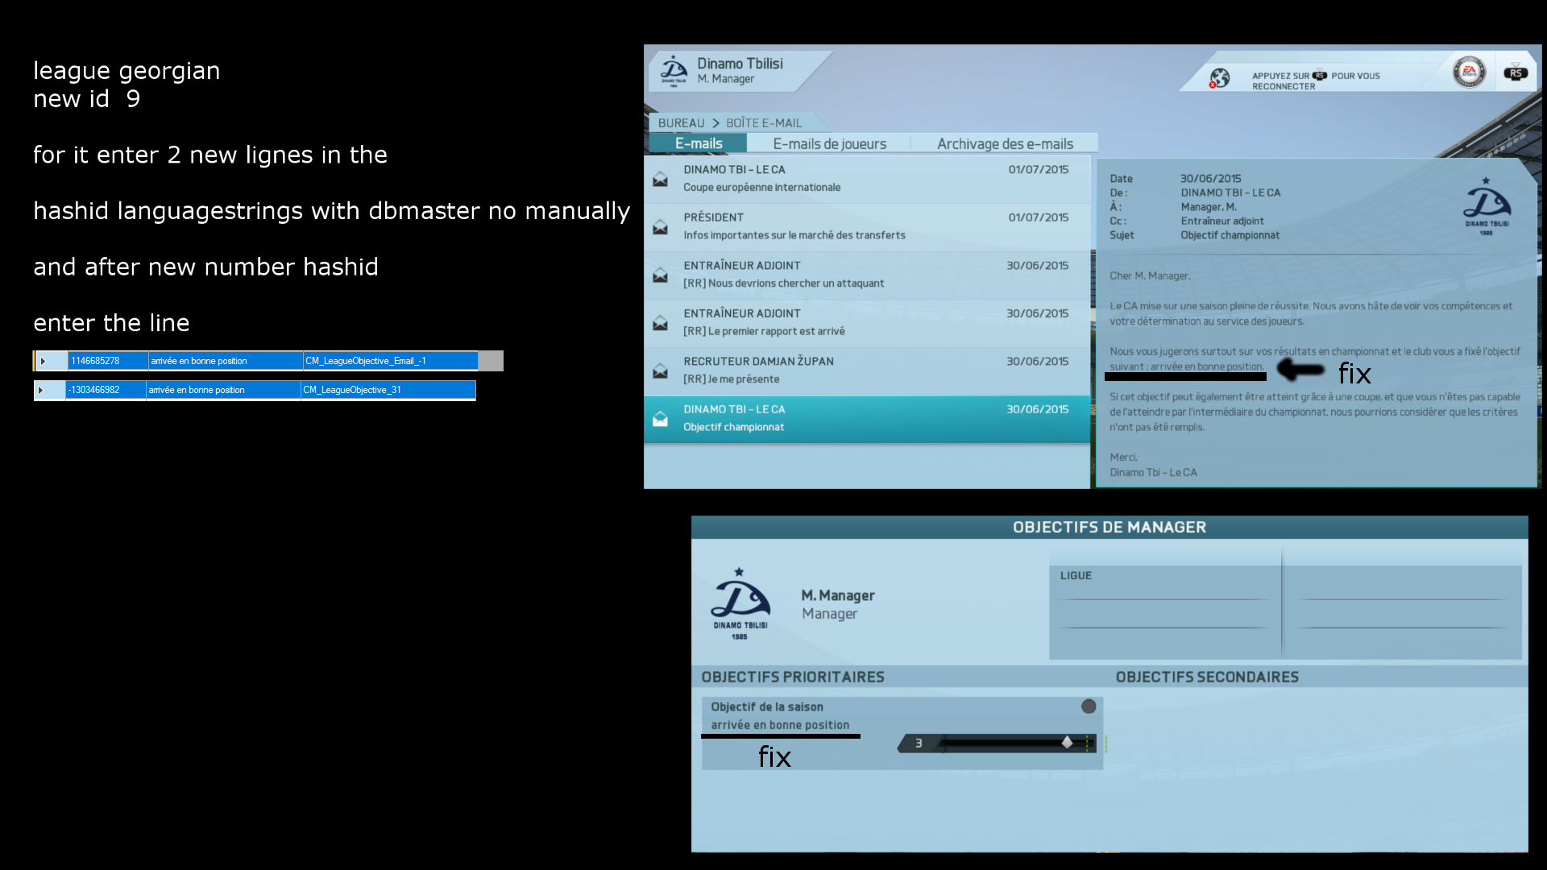
Task: Click 'arrivée en bonne position' in Email row
Action: (226, 361)
